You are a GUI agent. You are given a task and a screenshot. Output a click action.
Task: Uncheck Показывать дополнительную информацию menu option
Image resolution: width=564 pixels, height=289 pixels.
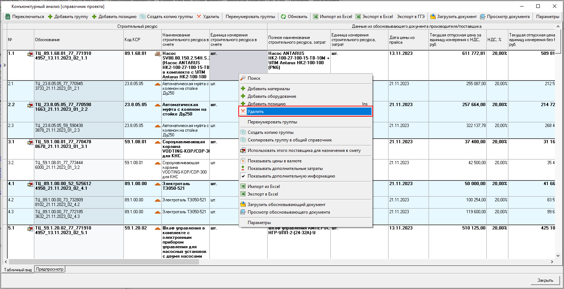[291, 176]
